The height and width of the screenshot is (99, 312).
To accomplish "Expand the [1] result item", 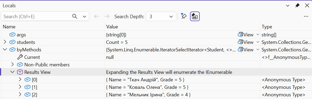I will [x=20, y=87].
